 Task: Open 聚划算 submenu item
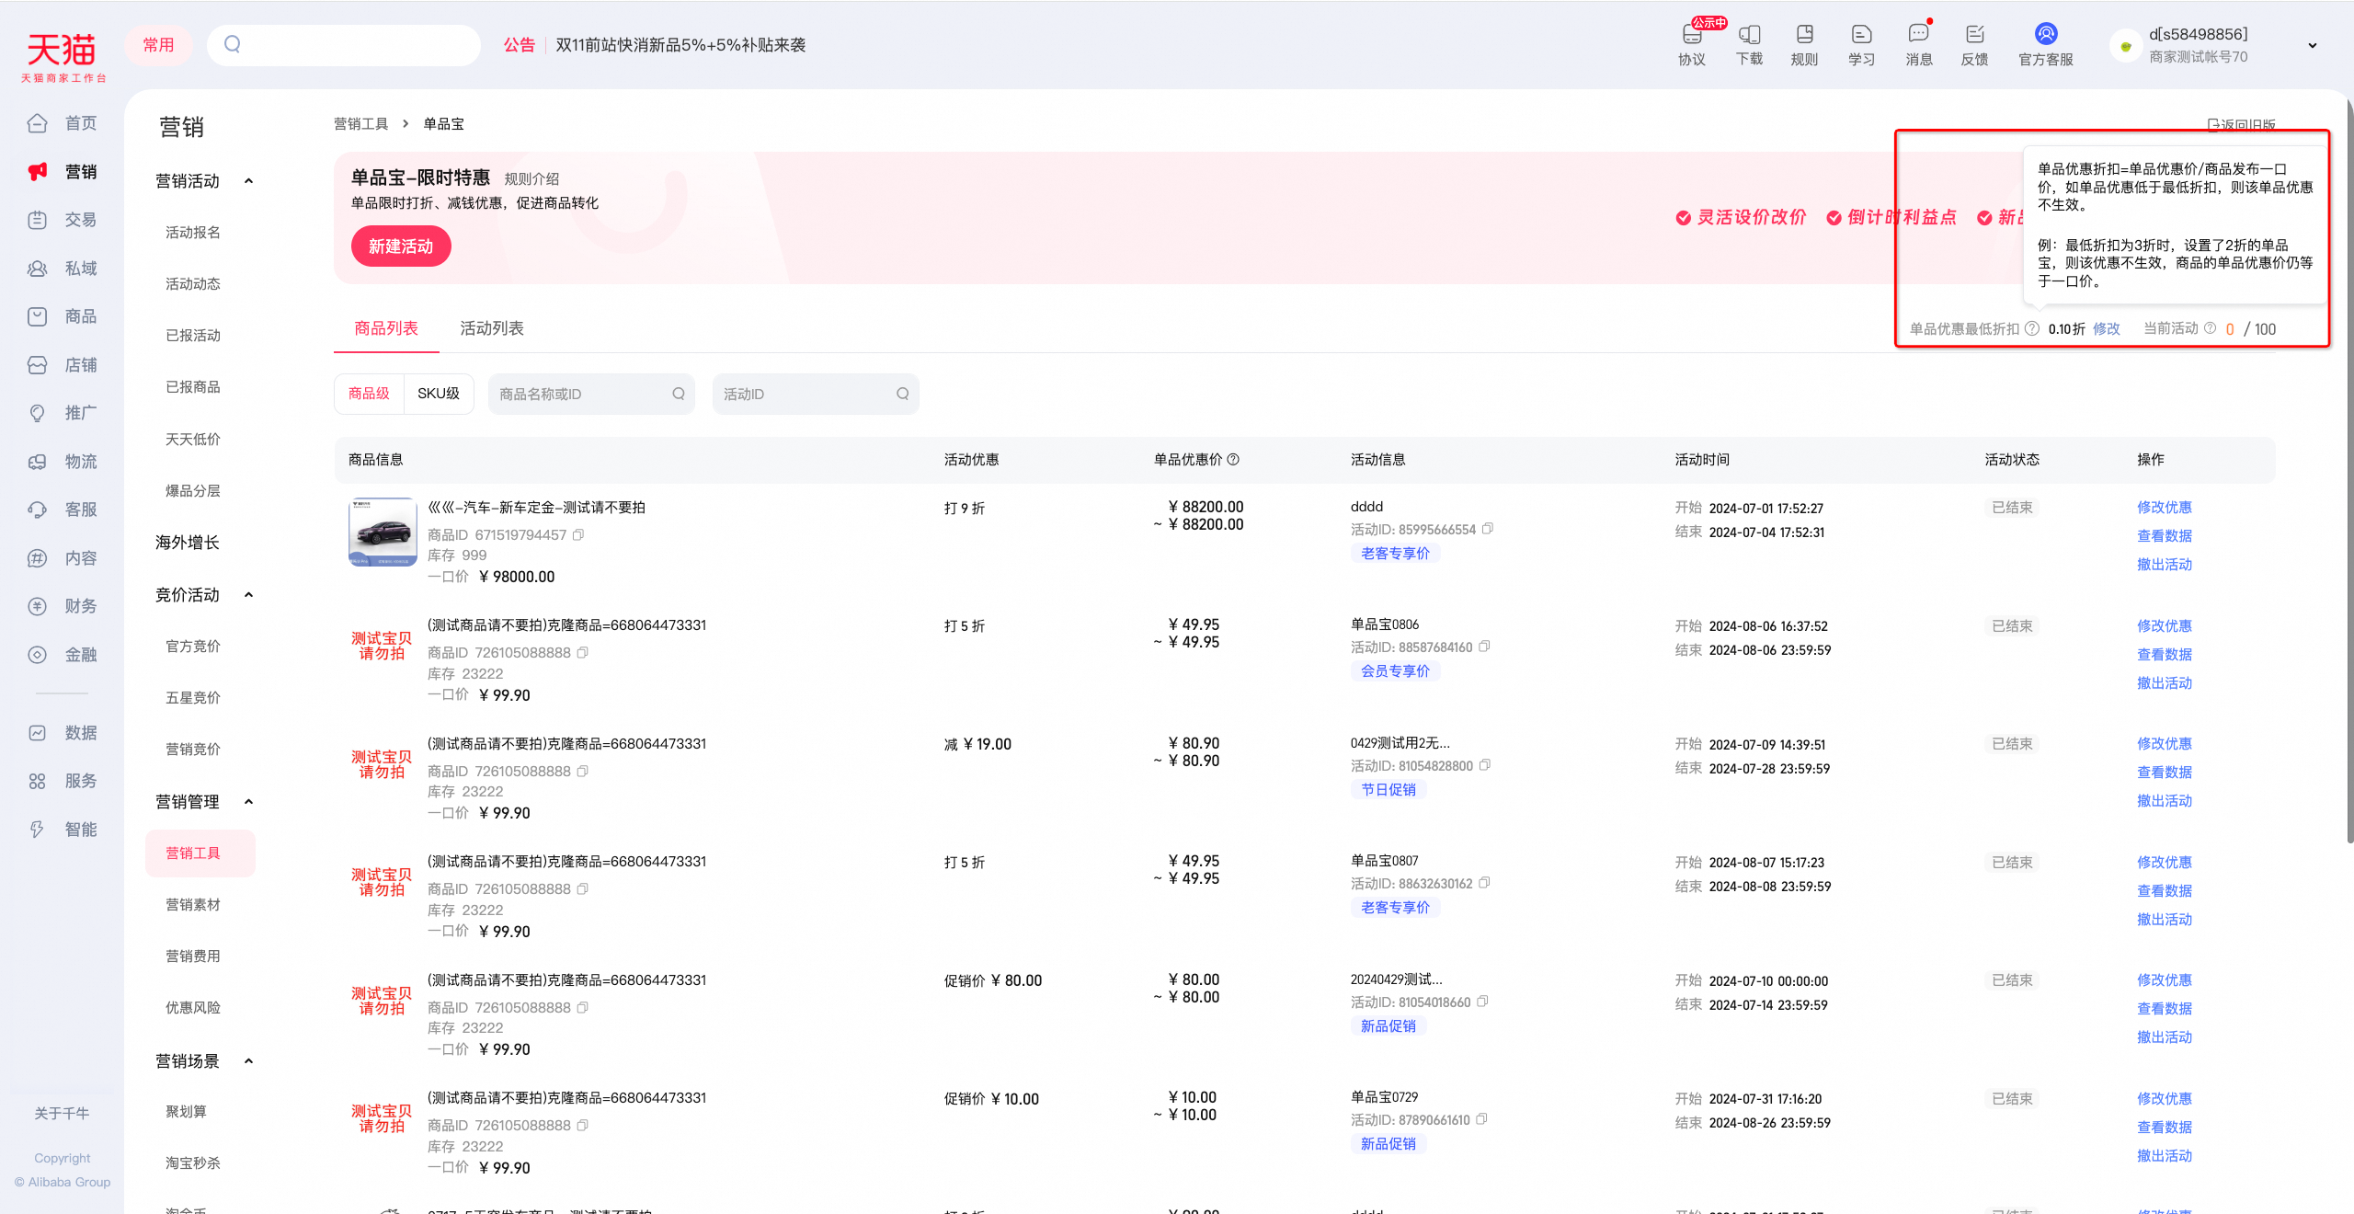click(186, 1112)
